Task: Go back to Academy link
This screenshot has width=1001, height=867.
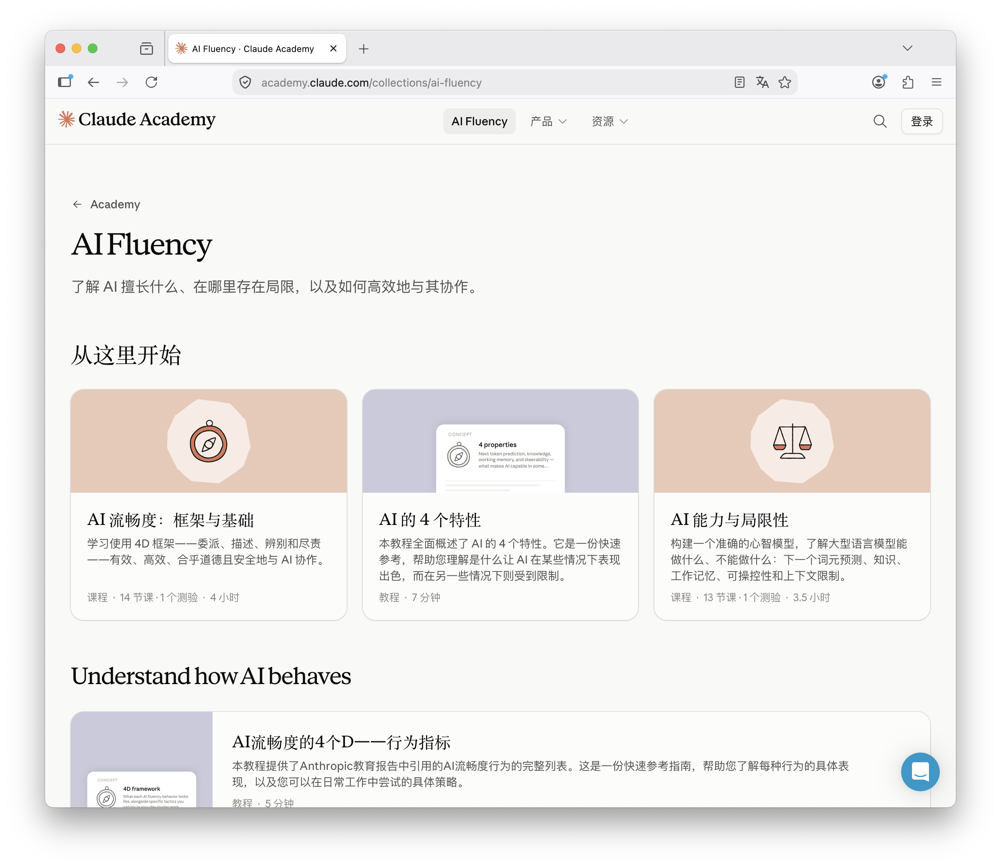Action: 106,204
